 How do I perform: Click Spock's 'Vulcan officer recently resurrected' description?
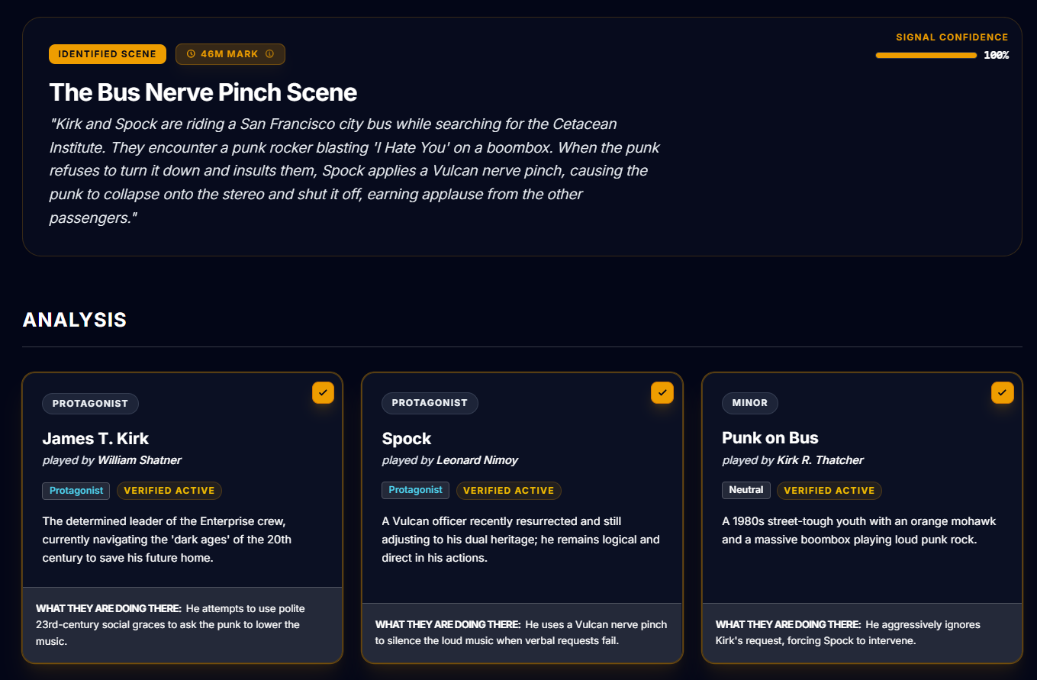(520, 540)
